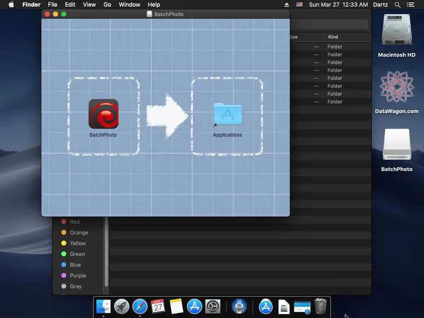Sort the back Finder window by Kind column
Image resolution: width=424 pixels, height=318 pixels.
[347, 37]
